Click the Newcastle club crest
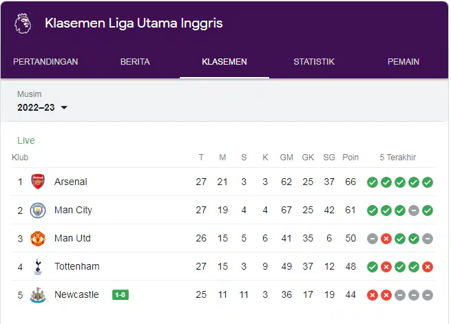This screenshot has width=451, height=324. point(38,294)
